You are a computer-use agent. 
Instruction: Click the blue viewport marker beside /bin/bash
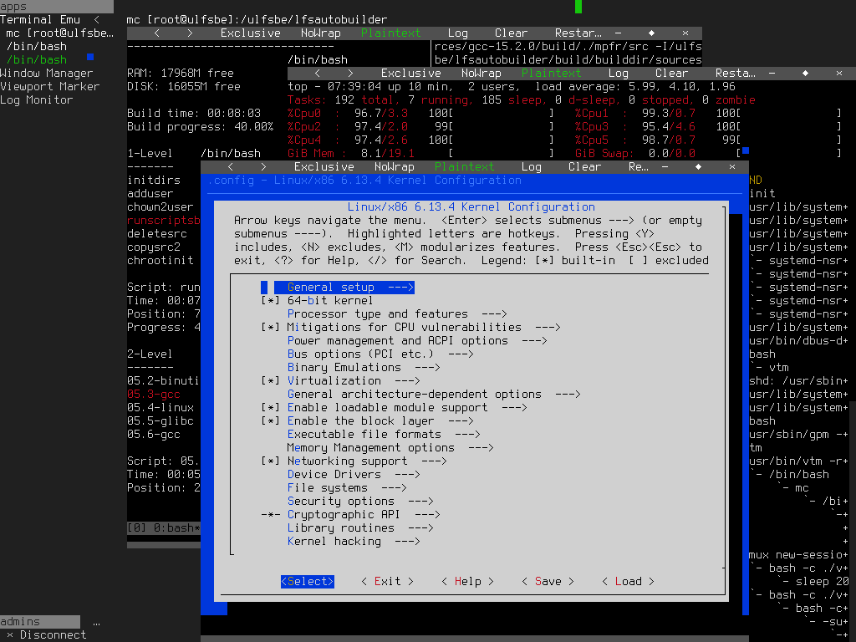(x=89, y=55)
